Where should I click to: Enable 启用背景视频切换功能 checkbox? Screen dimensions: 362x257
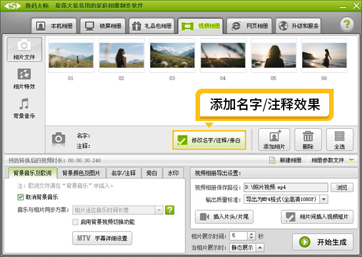tap(75, 222)
